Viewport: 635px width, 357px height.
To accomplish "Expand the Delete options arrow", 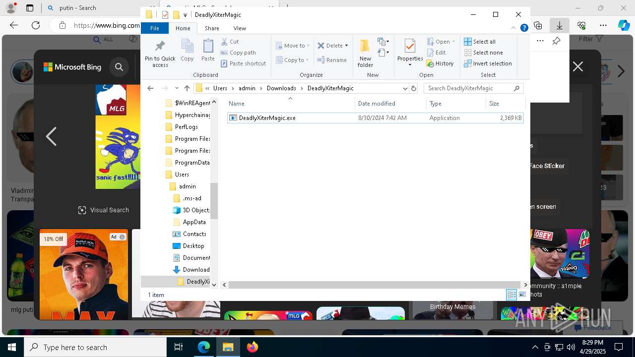I will point(346,46).
